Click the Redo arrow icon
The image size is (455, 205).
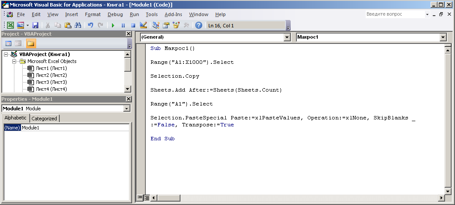100,26
